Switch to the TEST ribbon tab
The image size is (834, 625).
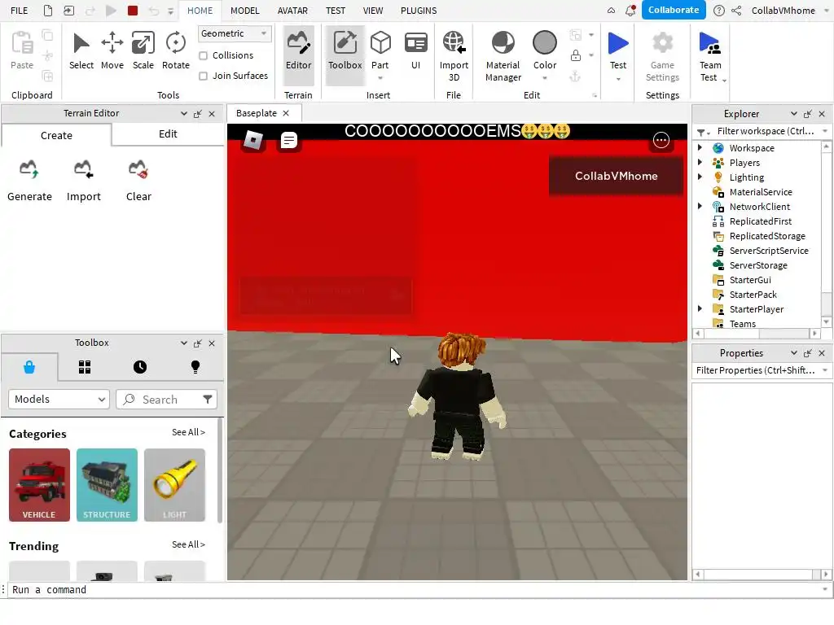336,10
